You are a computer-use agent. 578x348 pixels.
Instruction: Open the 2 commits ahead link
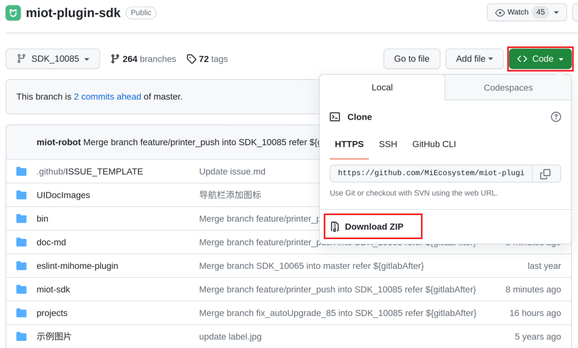point(107,97)
